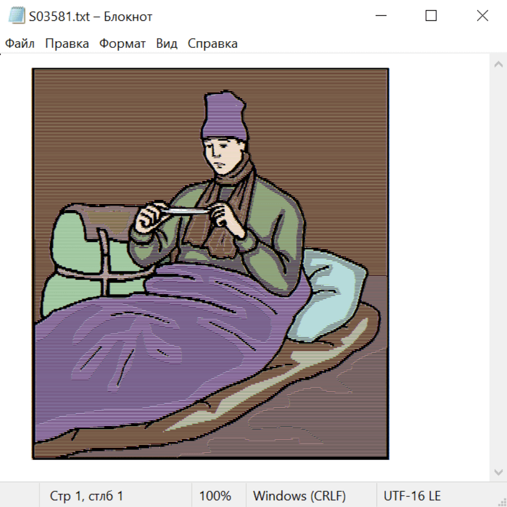Image resolution: width=507 pixels, height=507 pixels.
Task: Click the thermometer held in the hands
Action: tap(186, 211)
